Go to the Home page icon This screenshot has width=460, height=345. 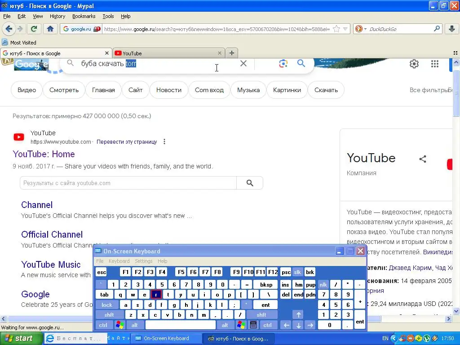point(50,29)
